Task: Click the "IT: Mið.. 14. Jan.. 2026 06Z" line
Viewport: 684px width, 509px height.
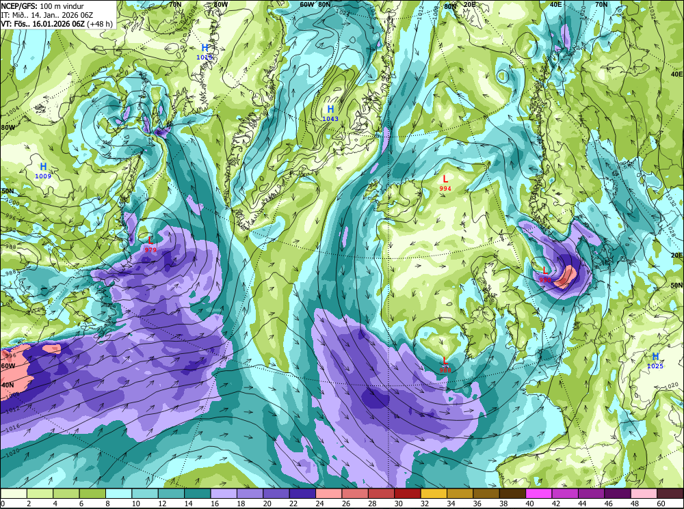Action: [47, 15]
